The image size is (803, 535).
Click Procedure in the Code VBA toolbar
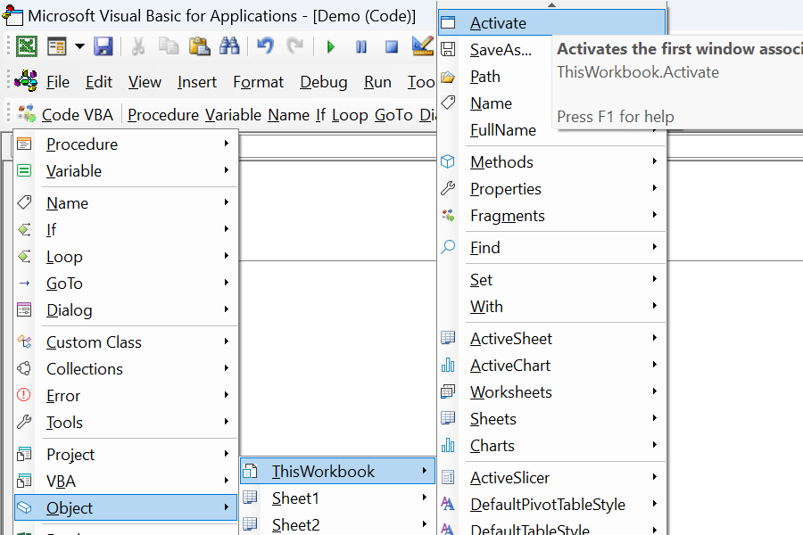coord(163,115)
